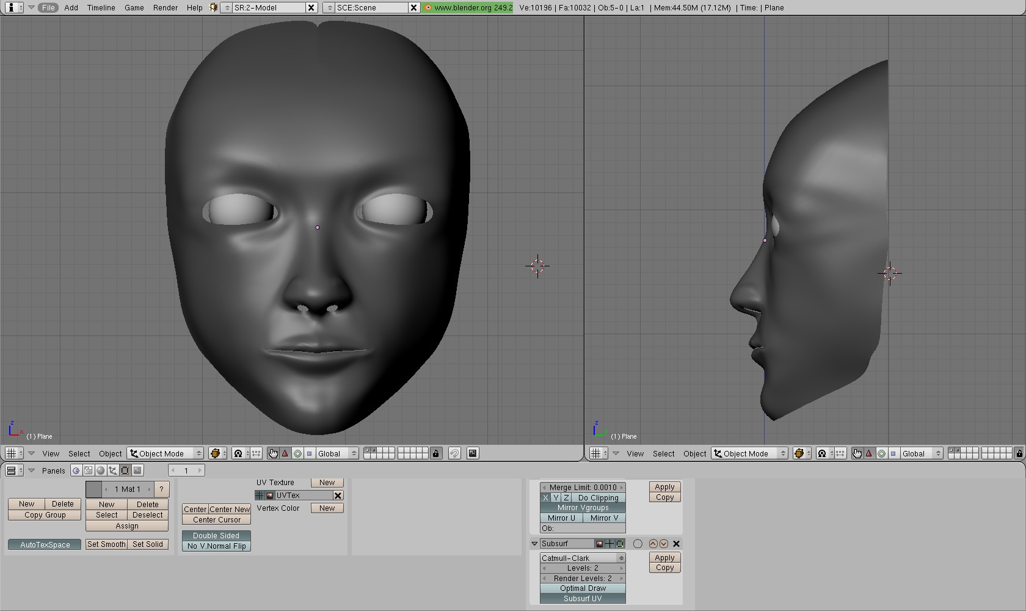Select the rotate manipulator ring in left viewport
The height and width of the screenshot is (611, 1026).
297,453
